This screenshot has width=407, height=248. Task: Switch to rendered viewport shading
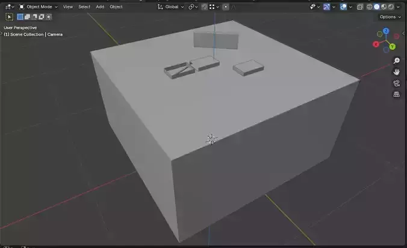391,7
